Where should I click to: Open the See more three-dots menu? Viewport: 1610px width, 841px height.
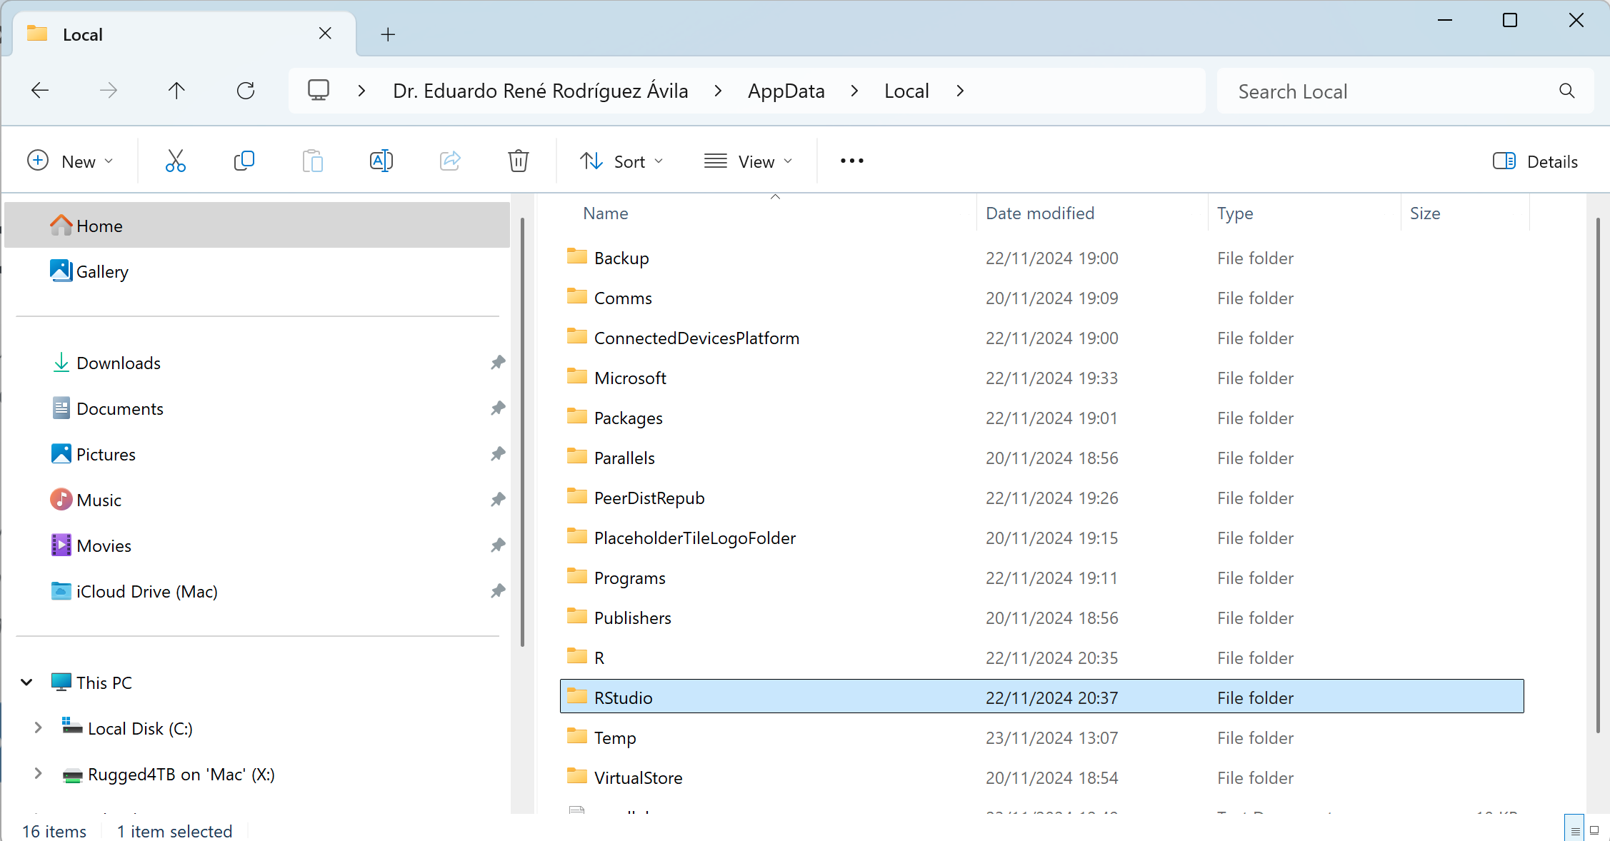(x=851, y=161)
